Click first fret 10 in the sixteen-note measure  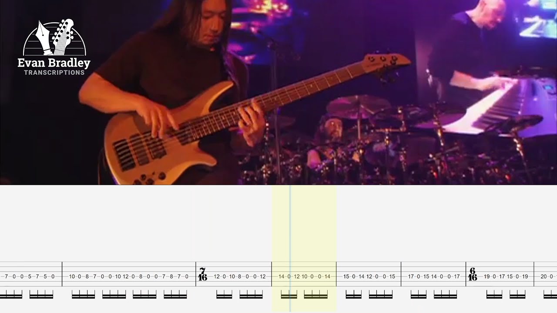coord(72,276)
